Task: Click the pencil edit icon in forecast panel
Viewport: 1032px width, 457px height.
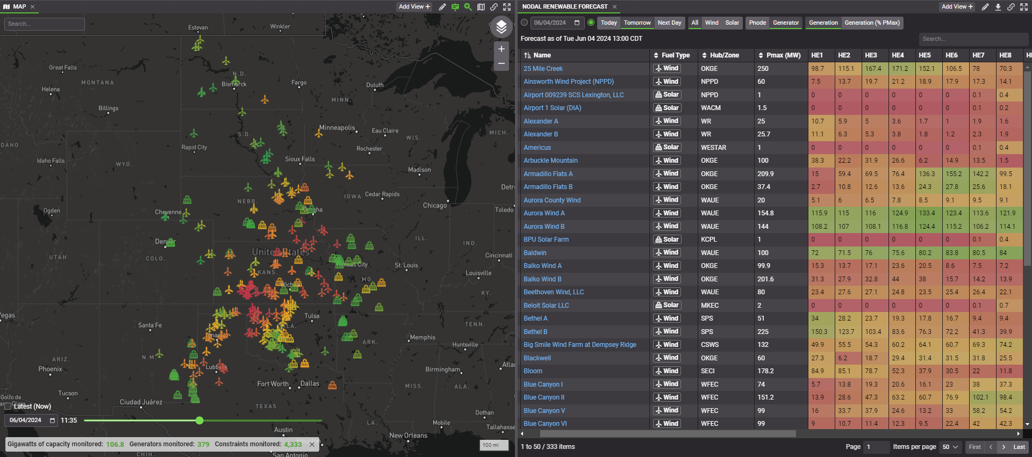Action: point(985,7)
